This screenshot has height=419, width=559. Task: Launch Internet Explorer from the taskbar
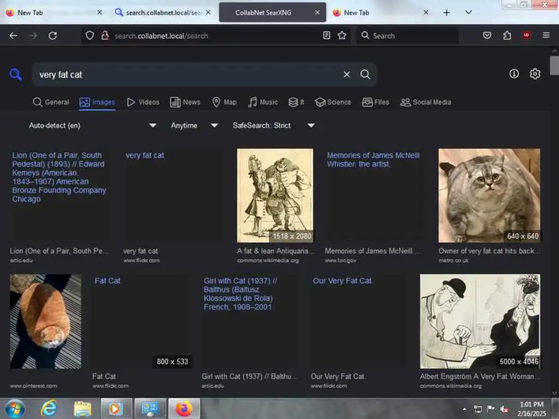(49, 408)
